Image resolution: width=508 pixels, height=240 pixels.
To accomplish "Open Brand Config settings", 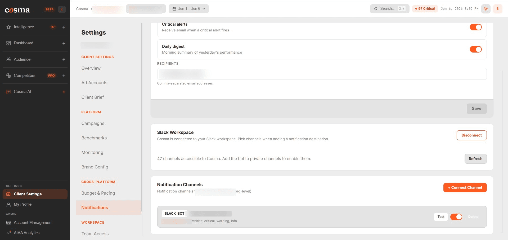I will 95,167.
